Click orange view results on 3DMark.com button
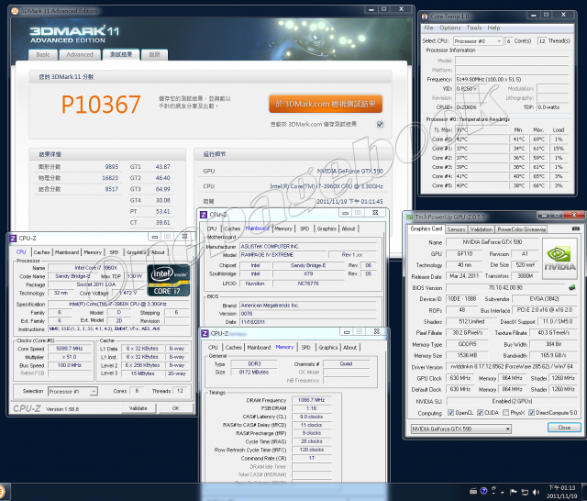 326,104
